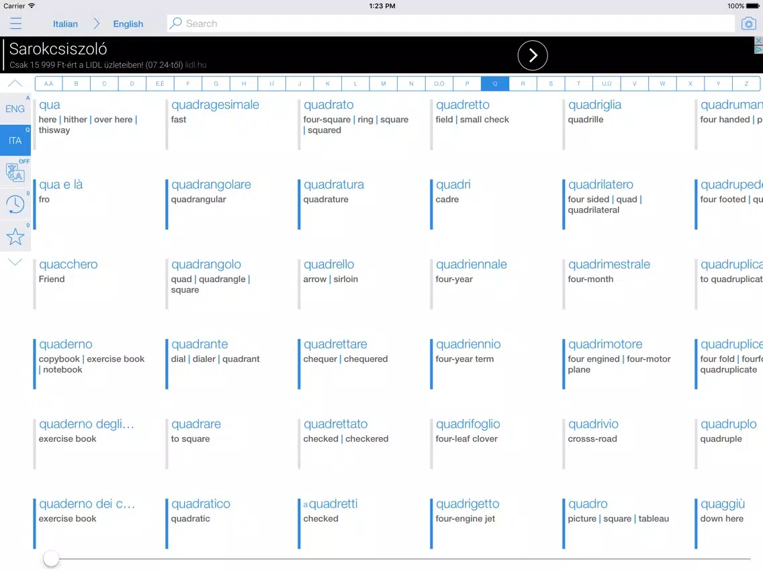This screenshot has height=572, width=763.
Task: Open the word 'quadrivio'
Action: point(593,424)
